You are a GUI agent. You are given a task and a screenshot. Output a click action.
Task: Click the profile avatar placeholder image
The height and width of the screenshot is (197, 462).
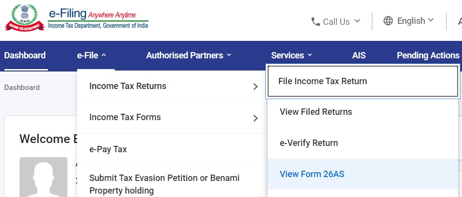43,177
